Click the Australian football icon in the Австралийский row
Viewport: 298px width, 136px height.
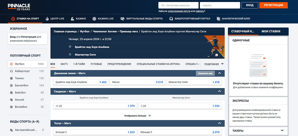(x=11, y=130)
